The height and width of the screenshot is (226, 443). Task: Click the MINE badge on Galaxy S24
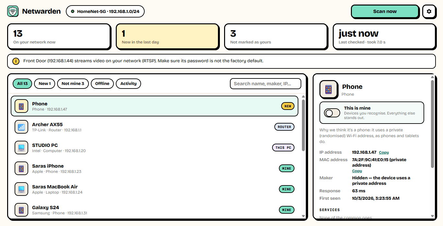tap(287, 210)
